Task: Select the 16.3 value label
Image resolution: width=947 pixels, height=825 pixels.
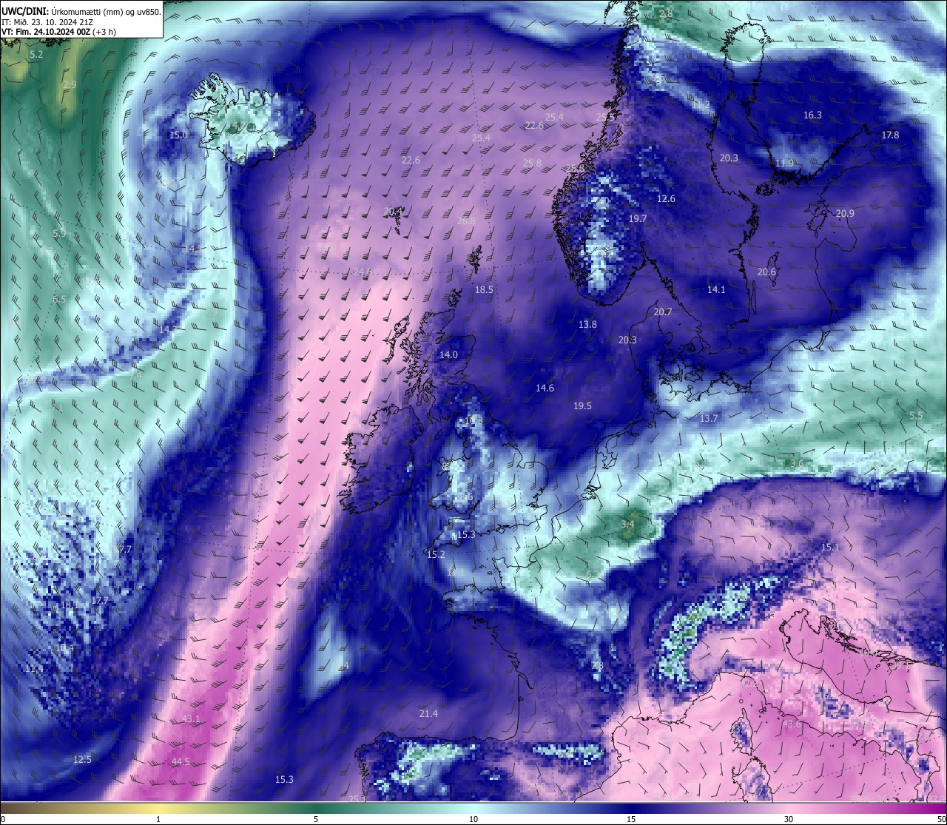Action: click(x=812, y=115)
